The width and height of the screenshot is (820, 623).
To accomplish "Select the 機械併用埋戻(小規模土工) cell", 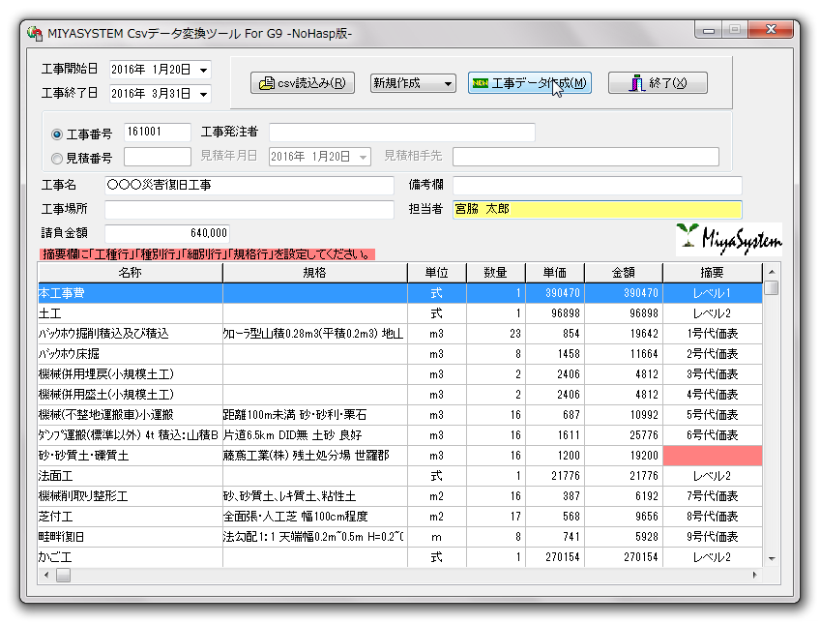I will click(131, 374).
